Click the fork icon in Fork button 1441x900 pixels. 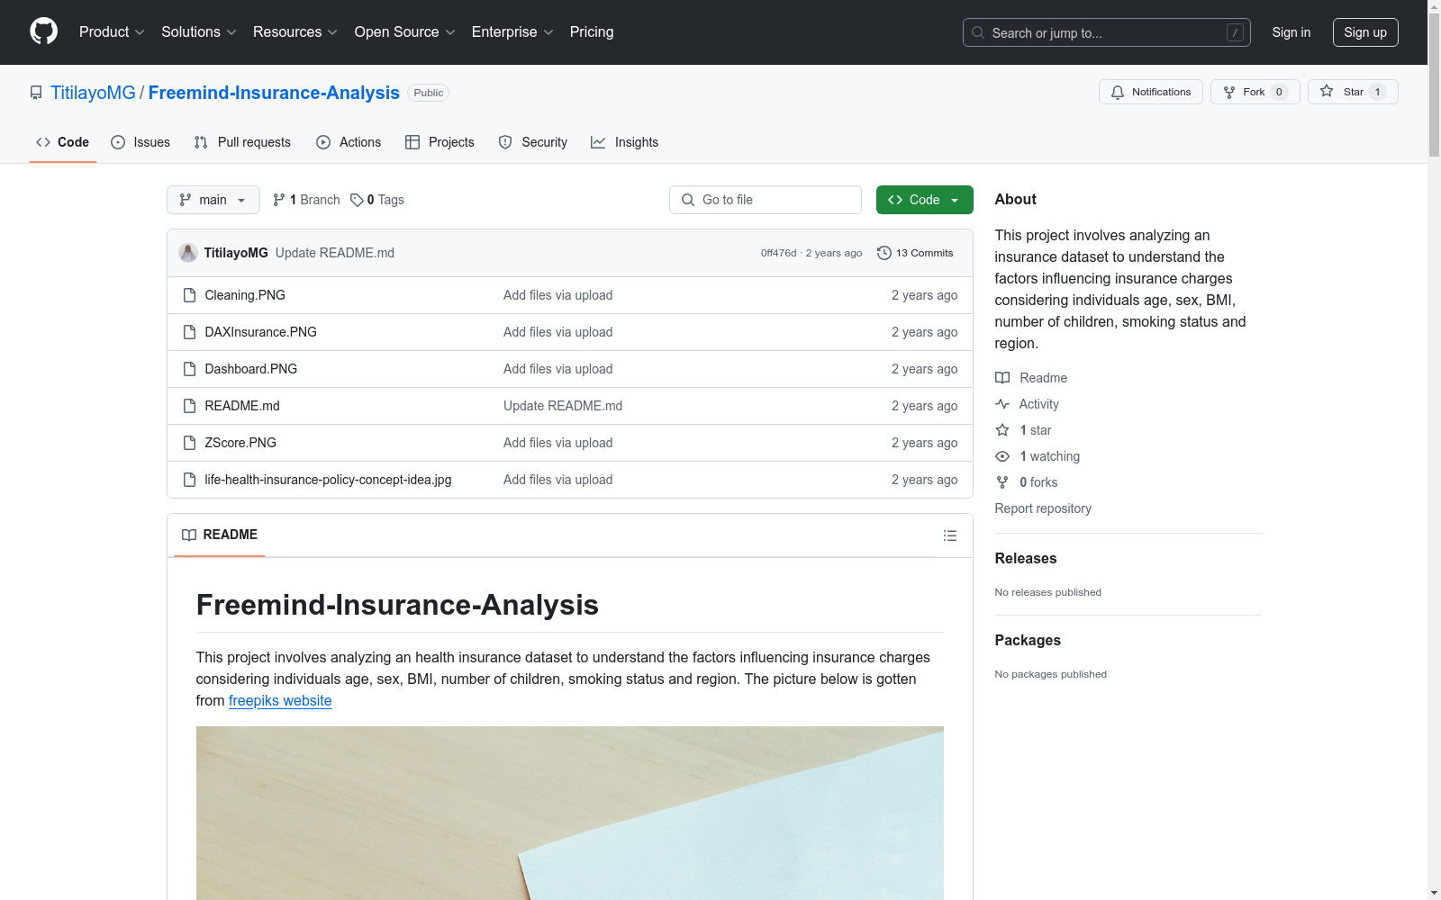tap(1229, 92)
